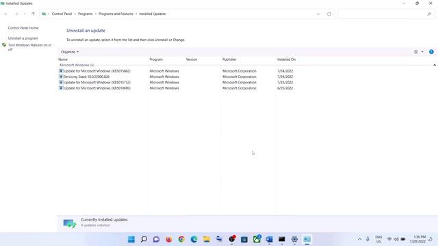438x246 pixels.
Task: Click the Help question mark icon
Action: (x=431, y=52)
